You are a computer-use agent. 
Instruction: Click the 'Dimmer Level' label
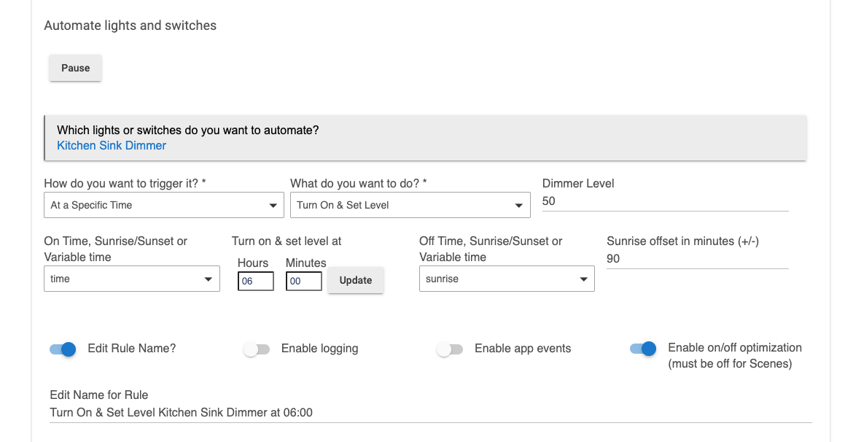578,183
